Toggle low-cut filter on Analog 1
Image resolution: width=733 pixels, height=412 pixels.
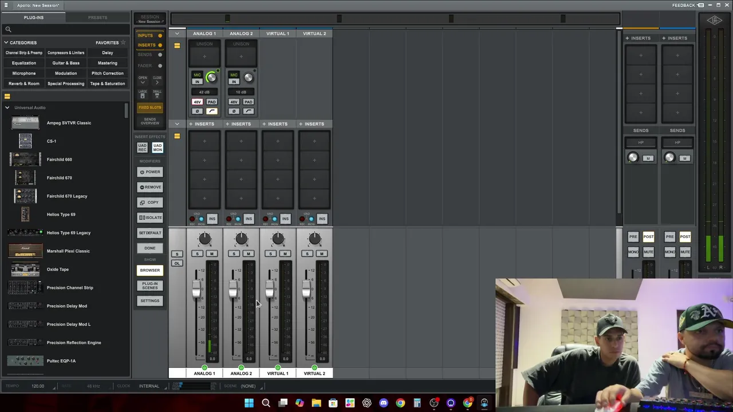pos(212,111)
